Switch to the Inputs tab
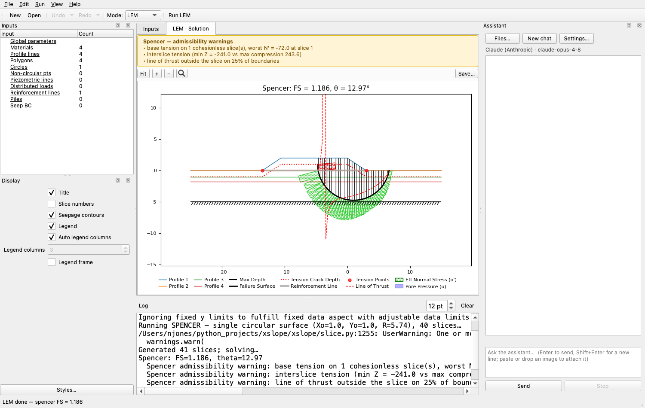The width and height of the screenshot is (645, 408). 151,29
